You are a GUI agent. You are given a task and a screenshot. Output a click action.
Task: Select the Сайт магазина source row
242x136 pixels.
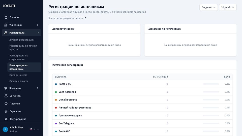(x=142, y=92)
